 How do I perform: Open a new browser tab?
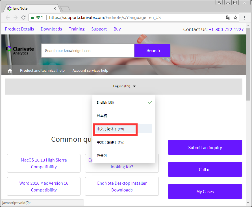pyautogui.click(x=65, y=9)
